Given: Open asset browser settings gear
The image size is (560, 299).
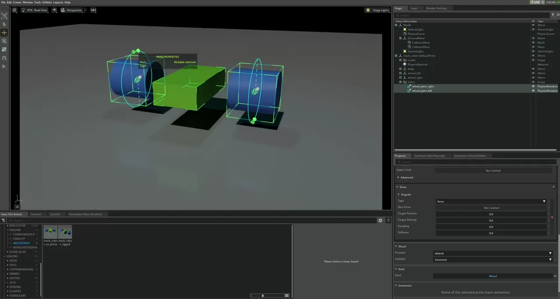Looking at the screenshot, I should (x=380, y=220).
